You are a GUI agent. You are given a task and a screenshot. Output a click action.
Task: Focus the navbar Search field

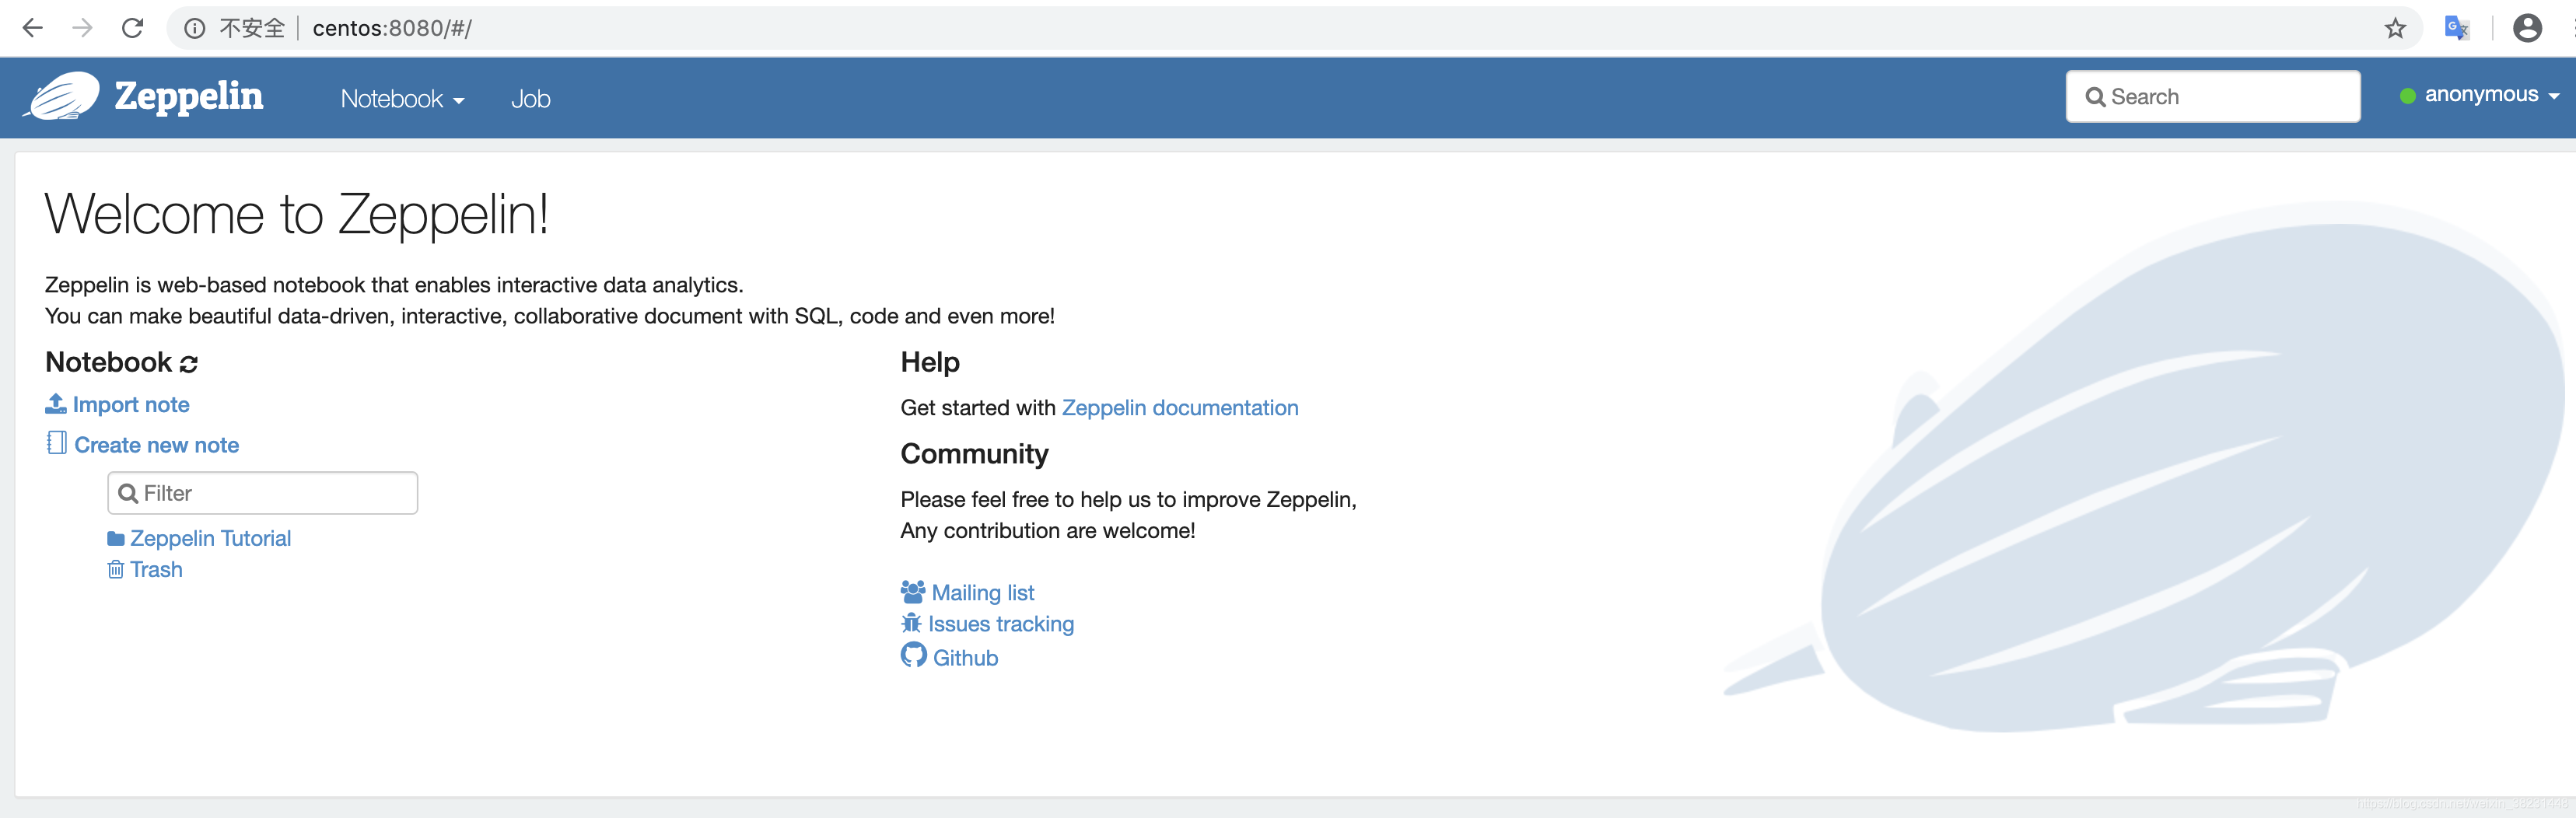pos(2213,97)
